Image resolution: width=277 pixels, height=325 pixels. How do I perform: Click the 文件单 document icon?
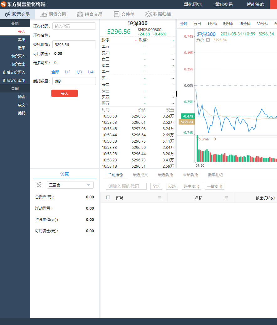click(117, 14)
